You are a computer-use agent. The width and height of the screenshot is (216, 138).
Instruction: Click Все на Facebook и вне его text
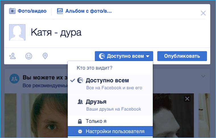pyautogui.click(x=114, y=88)
